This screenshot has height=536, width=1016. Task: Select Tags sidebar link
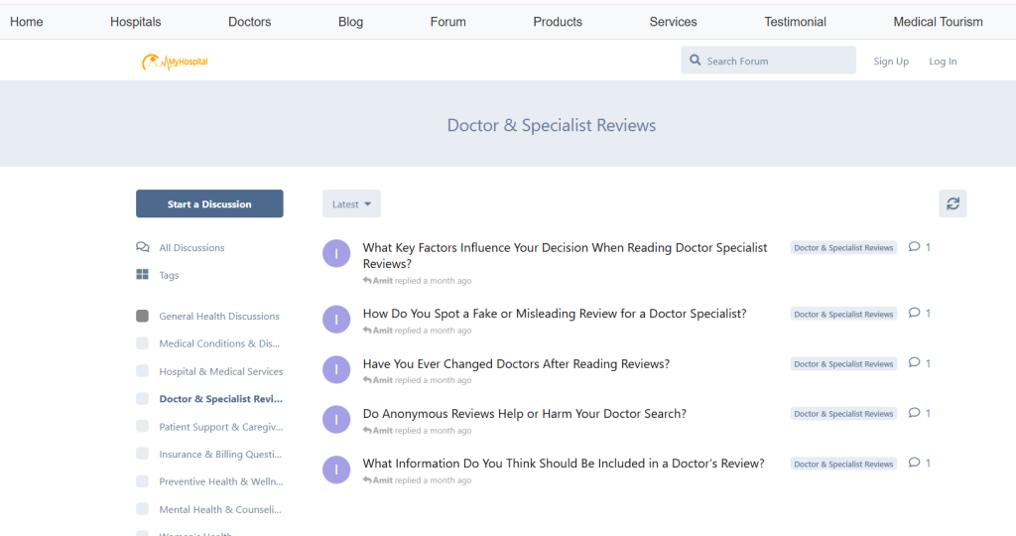tap(169, 275)
